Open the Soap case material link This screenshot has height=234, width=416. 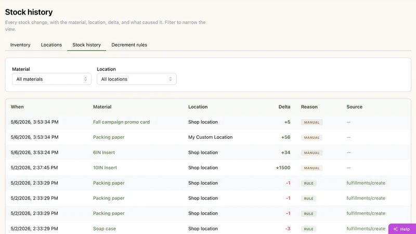coord(105,228)
